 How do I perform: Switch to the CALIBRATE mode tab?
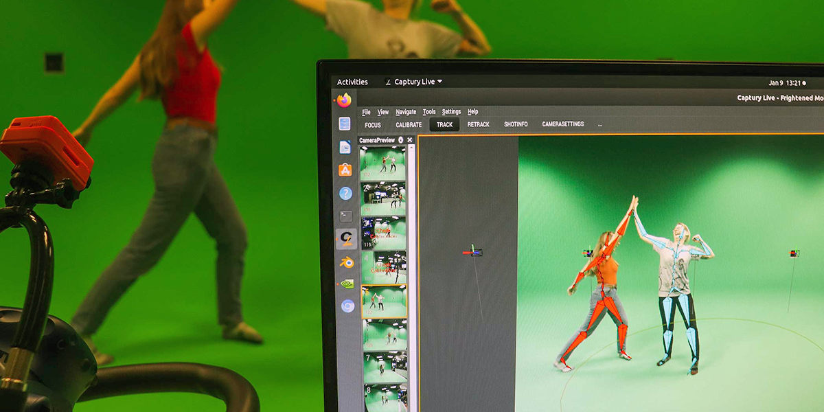409,125
